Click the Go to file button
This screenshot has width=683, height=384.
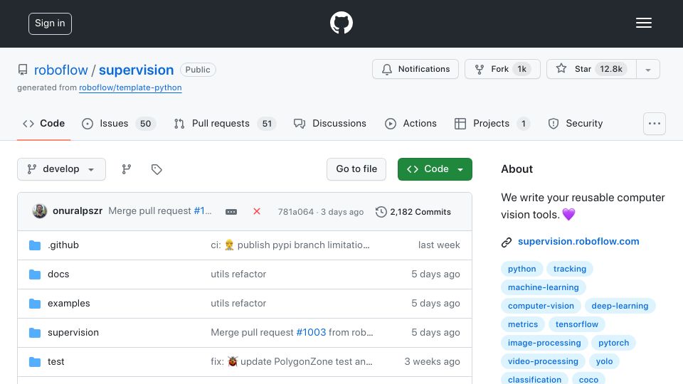[x=356, y=169]
